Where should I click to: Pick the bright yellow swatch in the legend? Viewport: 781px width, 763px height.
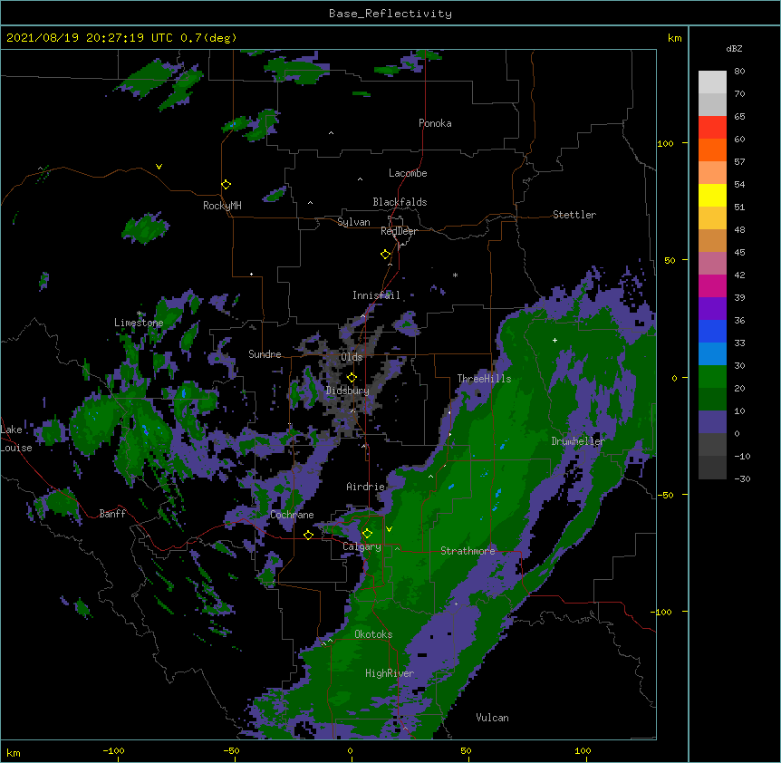point(712,195)
